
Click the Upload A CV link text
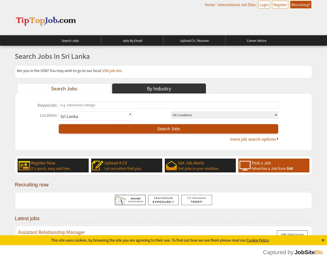click(116, 163)
